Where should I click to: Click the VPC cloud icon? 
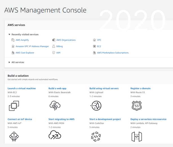(95, 40)
